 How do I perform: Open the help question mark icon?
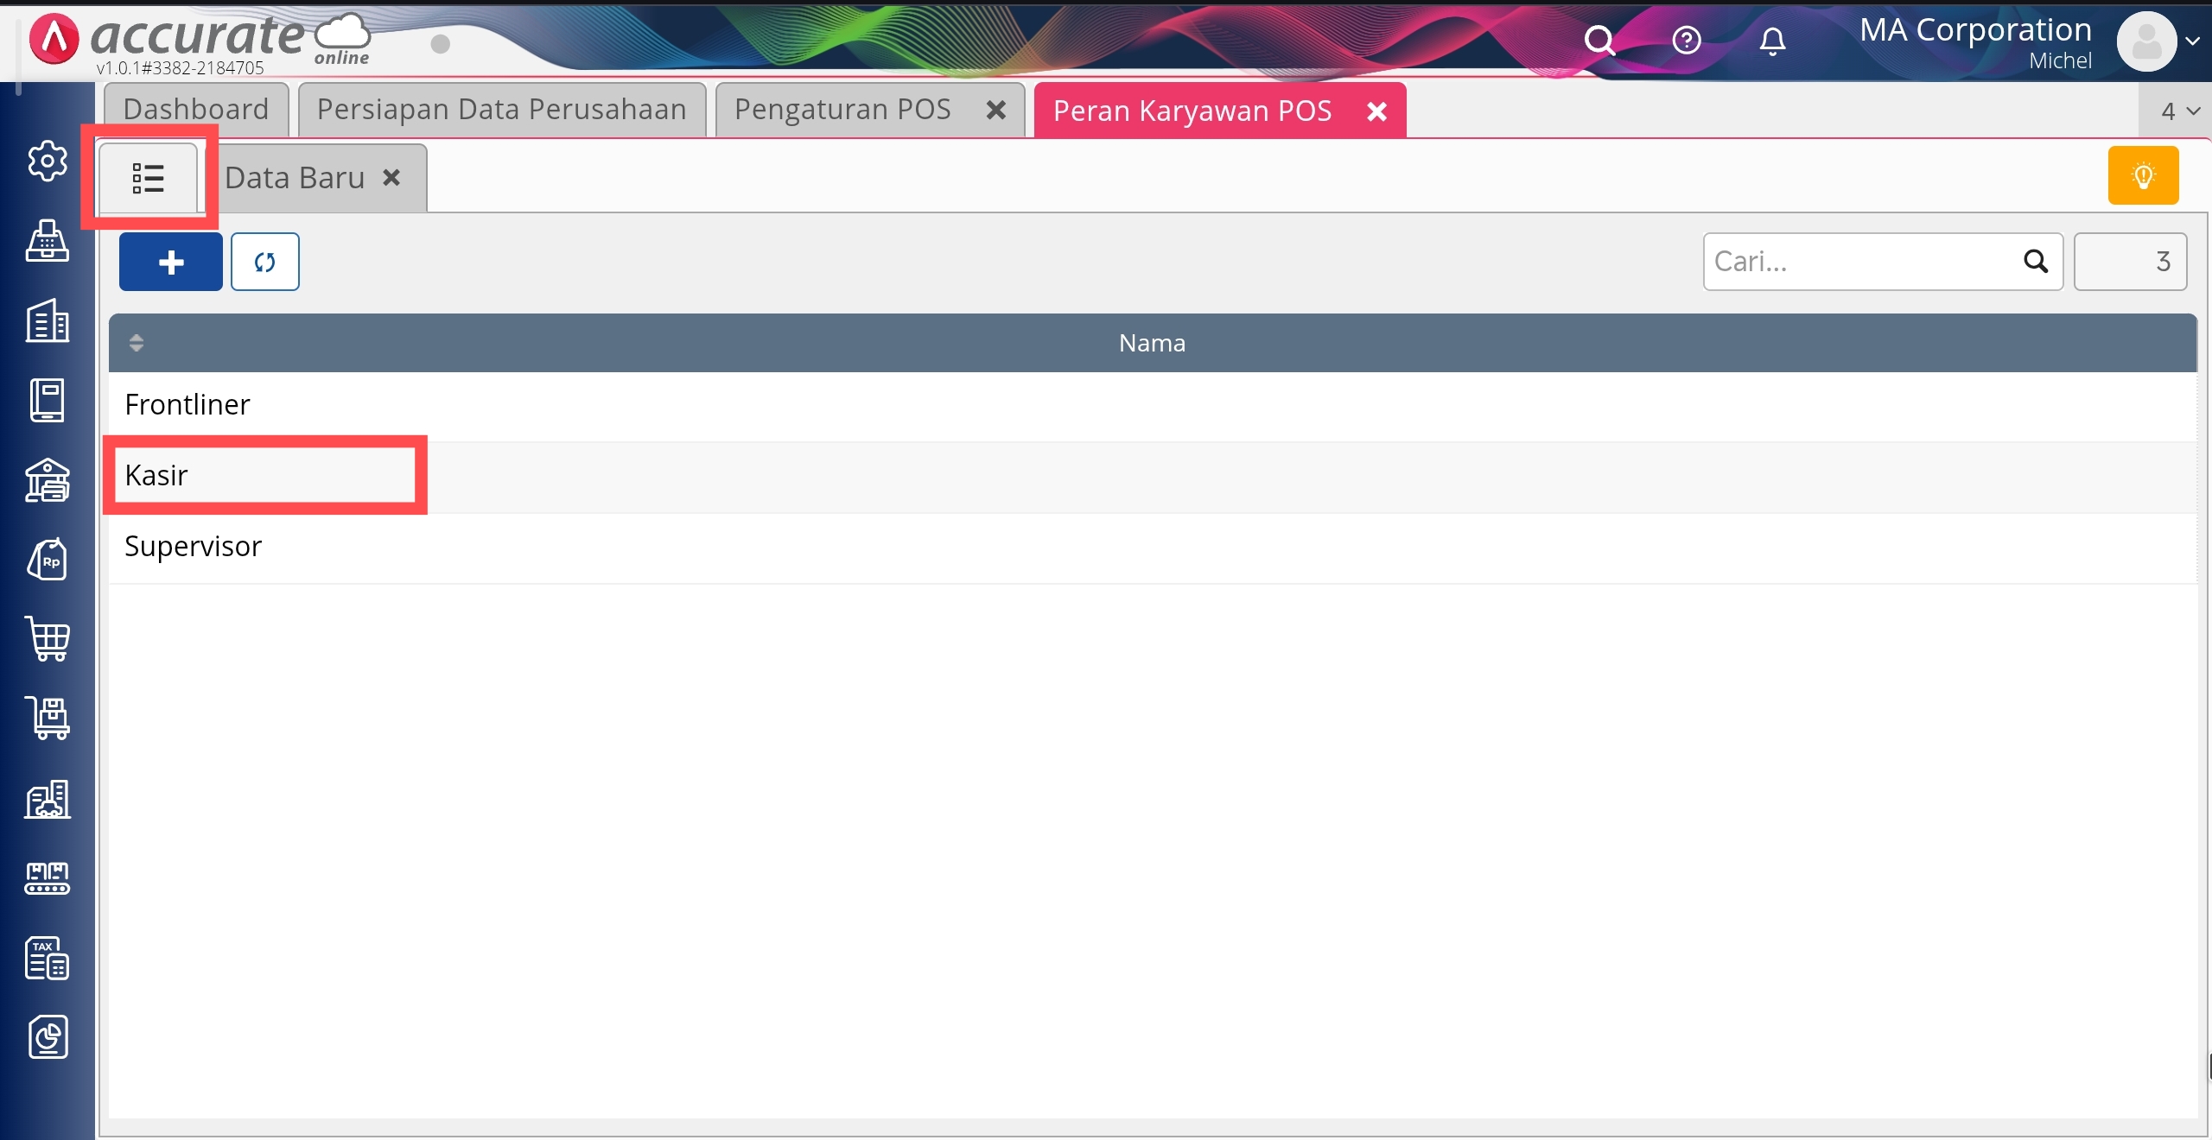tap(1686, 41)
